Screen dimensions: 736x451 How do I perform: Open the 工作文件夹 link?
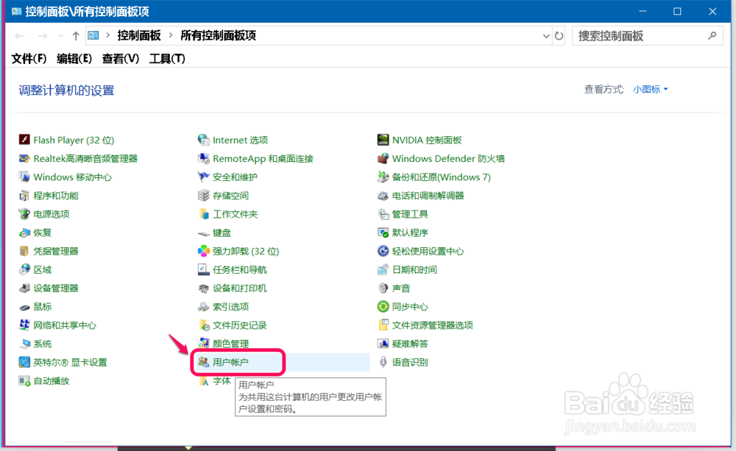click(x=236, y=214)
